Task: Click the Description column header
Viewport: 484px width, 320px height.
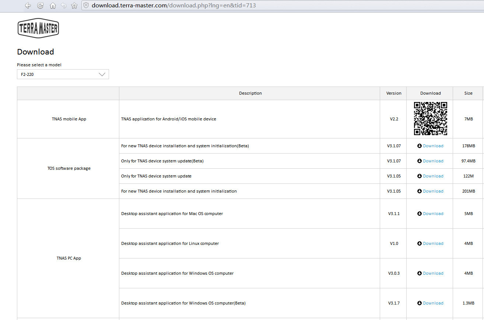Action: point(250,94)
